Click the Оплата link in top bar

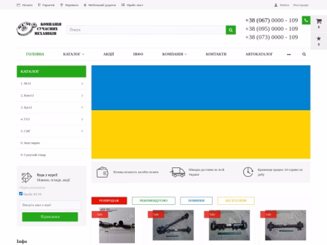(x=27, y=5)
